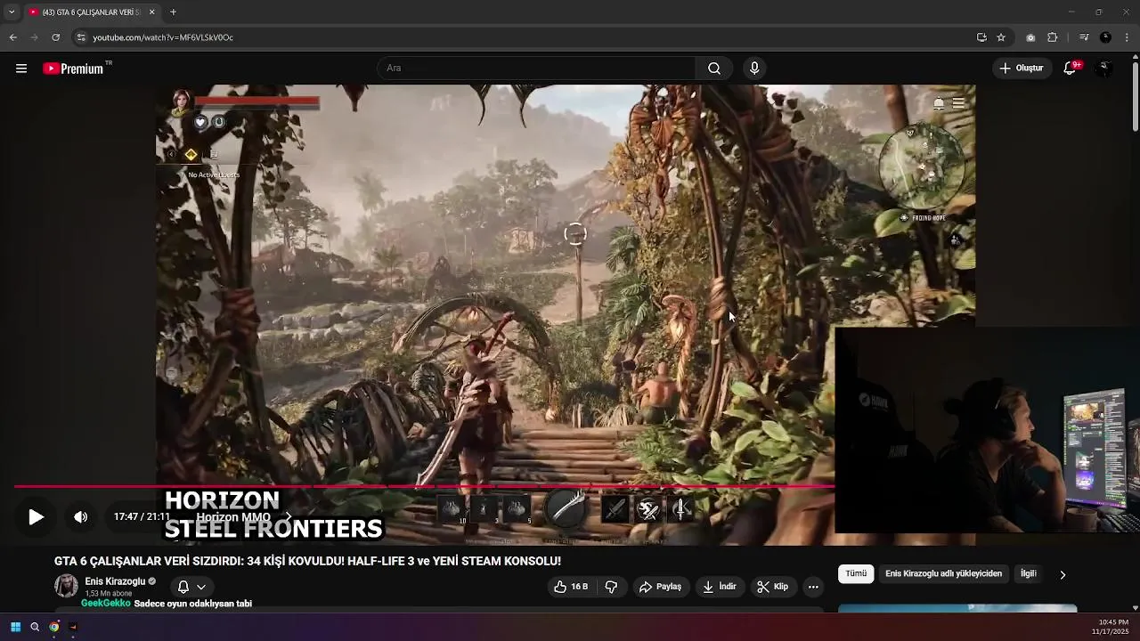The image size is (1140, 641).
Task: Open the Chrome profile avatar
Action: 1105,37
